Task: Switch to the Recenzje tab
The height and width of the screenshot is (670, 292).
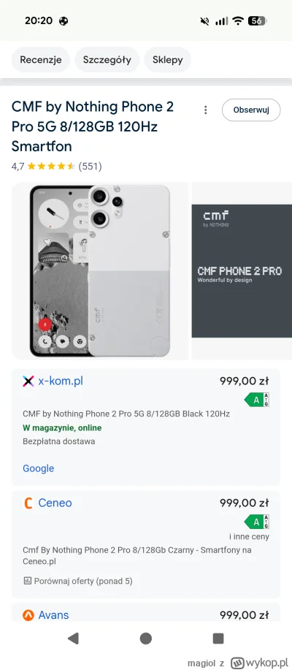Action: (41, 60)
